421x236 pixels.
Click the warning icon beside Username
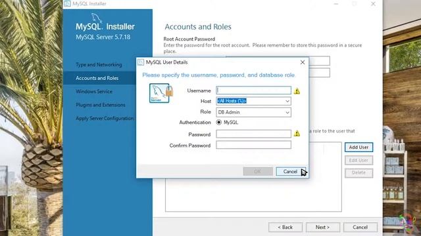click(297, 91)
